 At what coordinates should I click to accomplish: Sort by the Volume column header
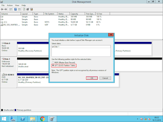click(x=10, y=14)
